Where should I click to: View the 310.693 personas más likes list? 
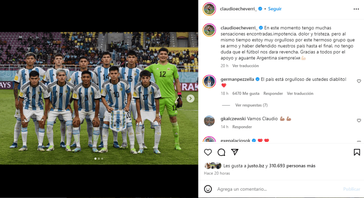point(292,166)
